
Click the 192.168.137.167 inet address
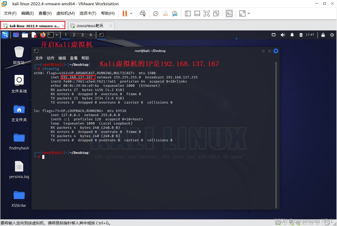click(77, 77)
